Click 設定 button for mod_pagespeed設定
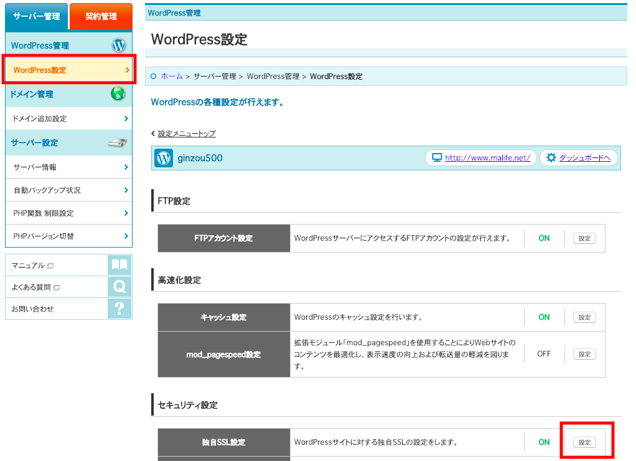 tap(584, 354)
